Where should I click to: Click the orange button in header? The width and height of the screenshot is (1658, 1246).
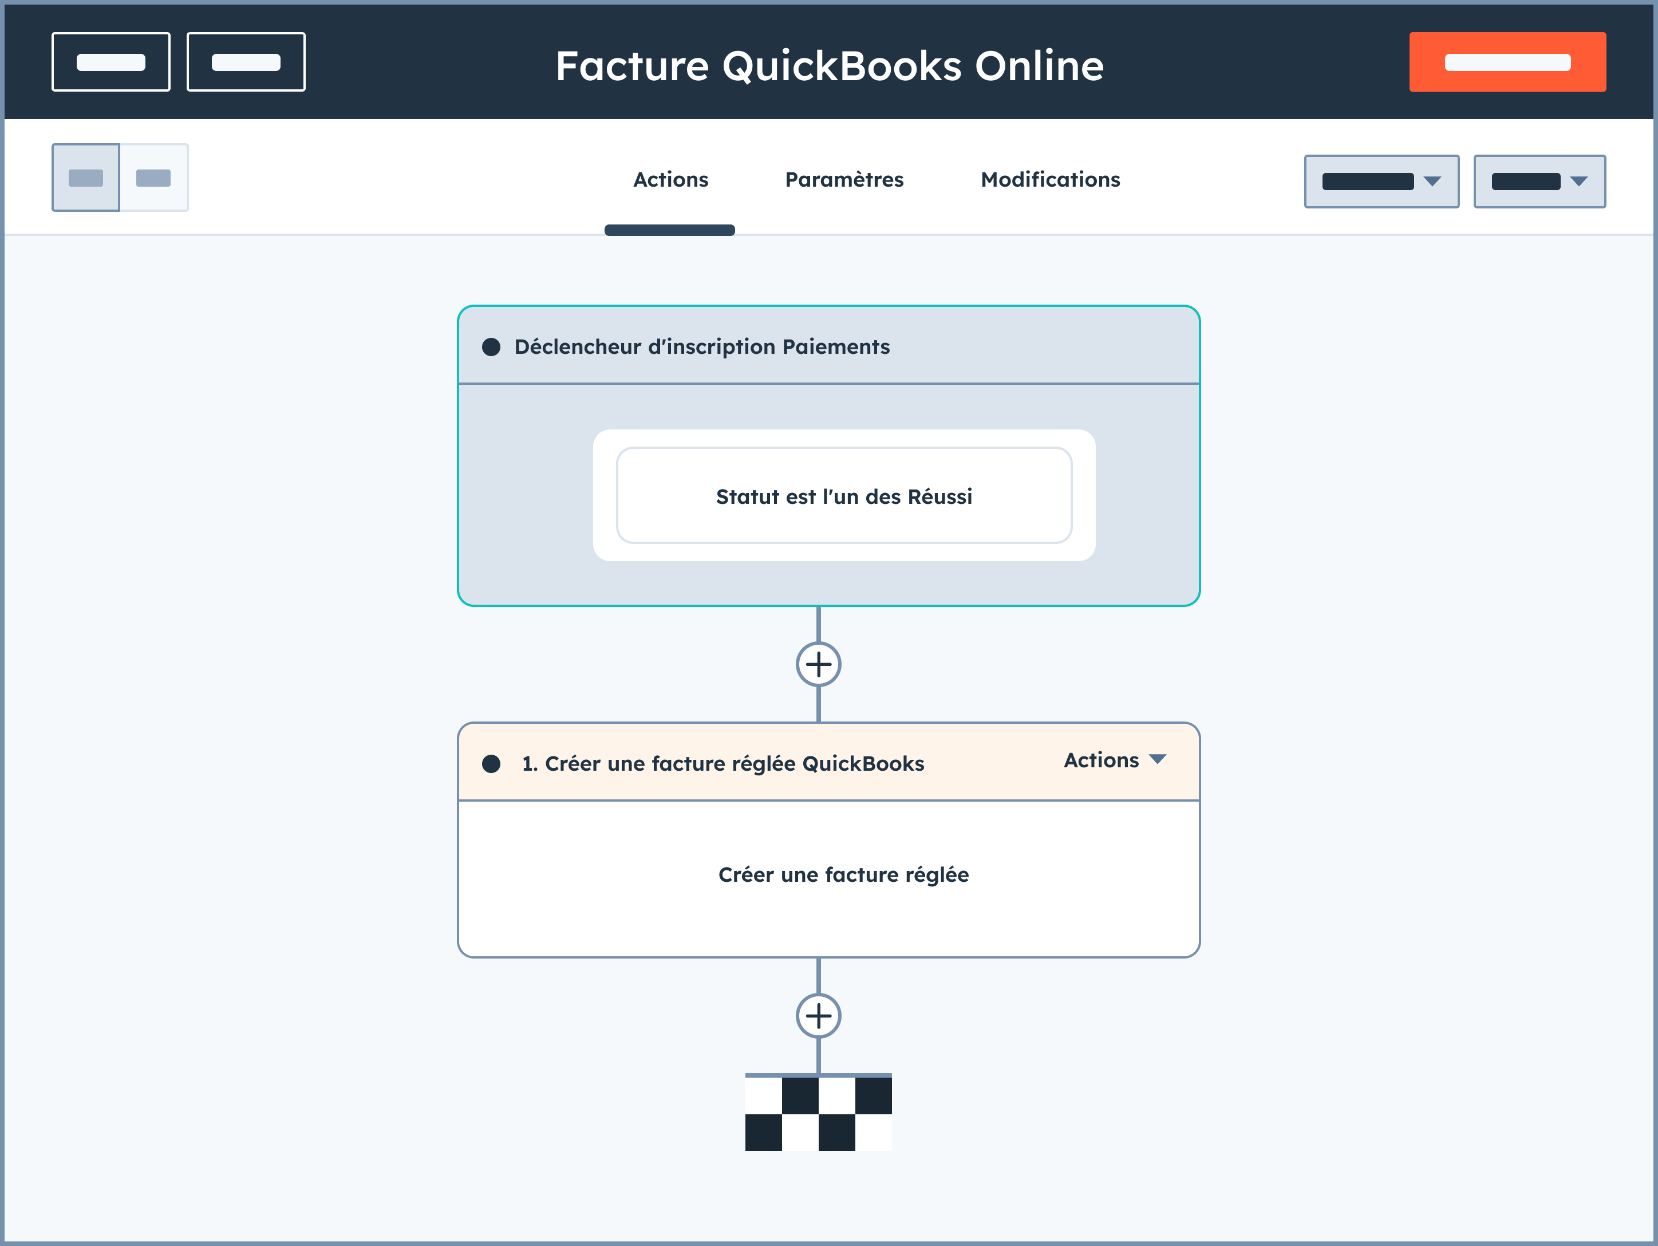click(1507, 62)
